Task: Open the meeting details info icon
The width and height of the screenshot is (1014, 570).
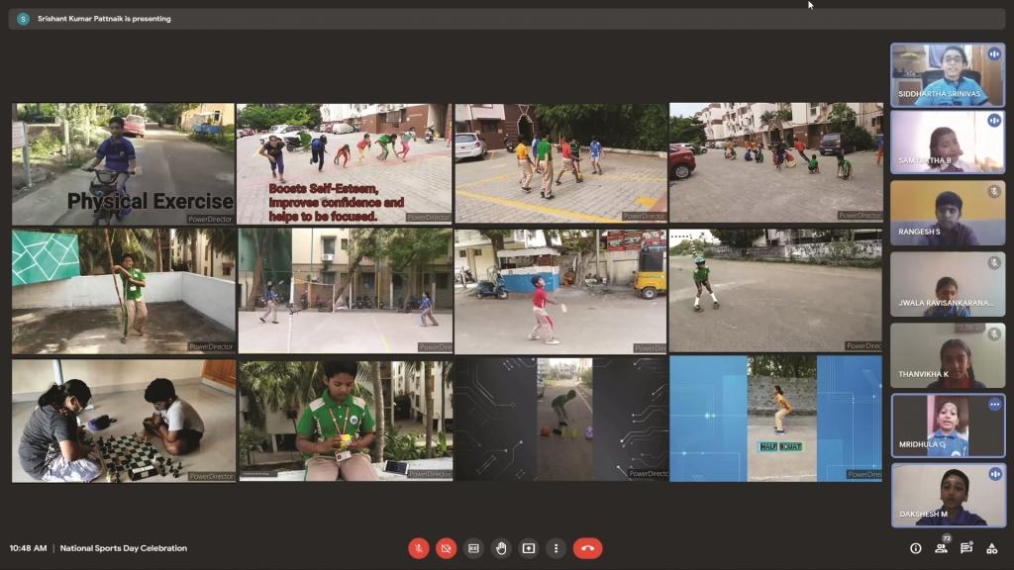Action: [915, 548]
